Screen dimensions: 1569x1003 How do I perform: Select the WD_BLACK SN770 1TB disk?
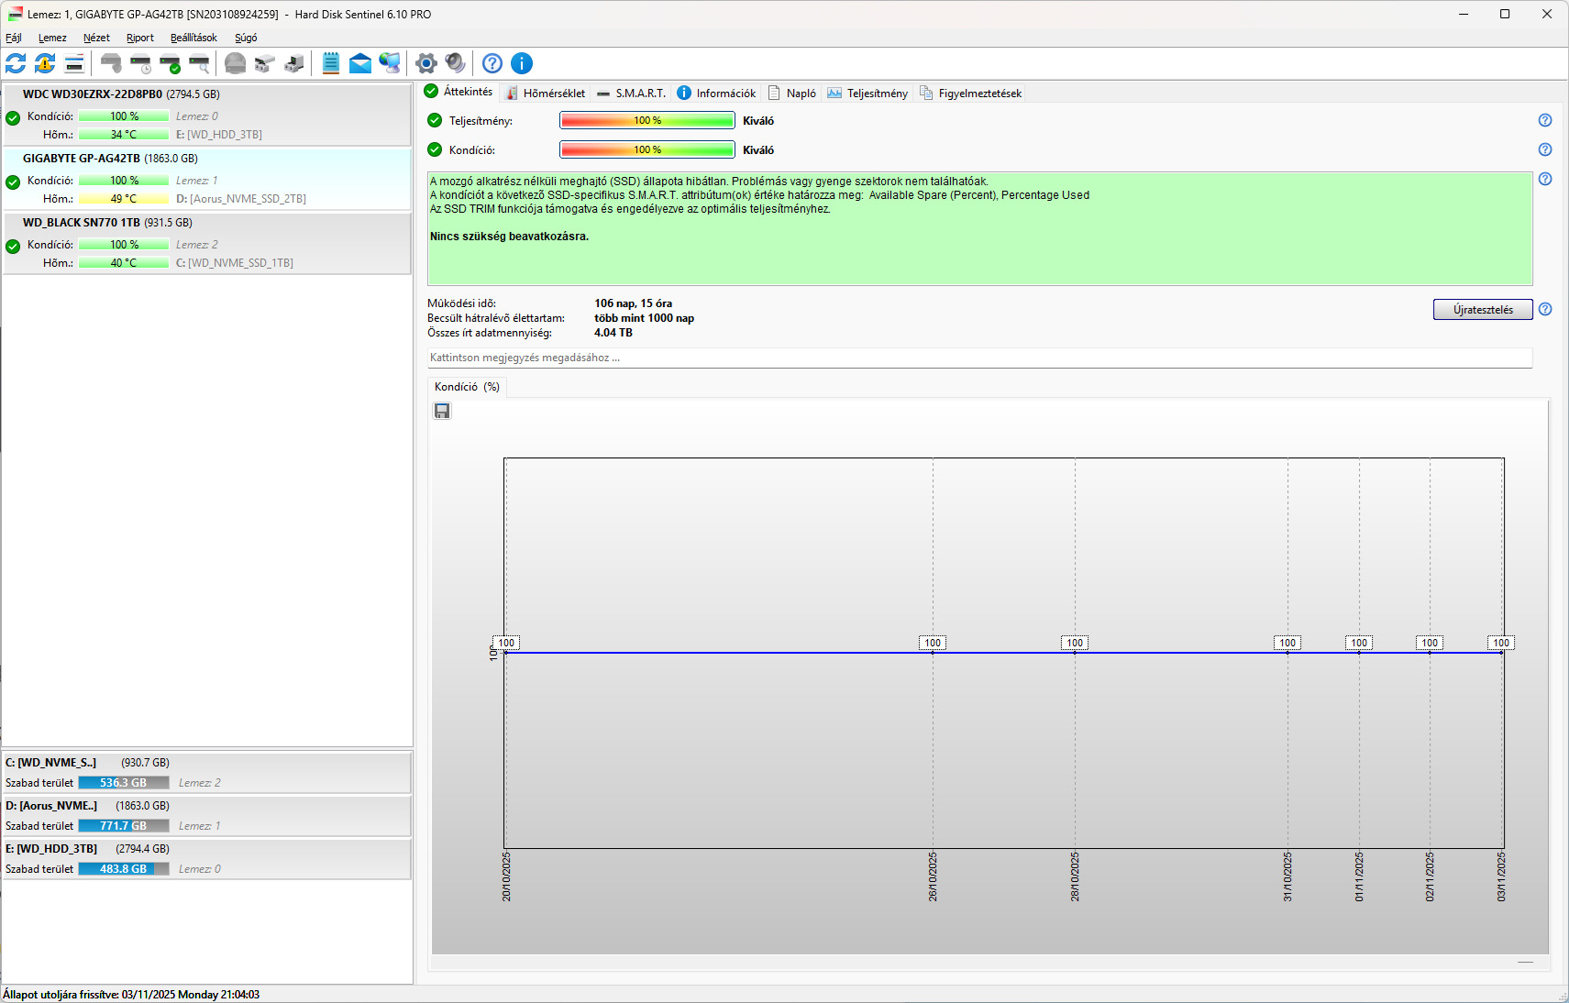(x=207, y=242)
